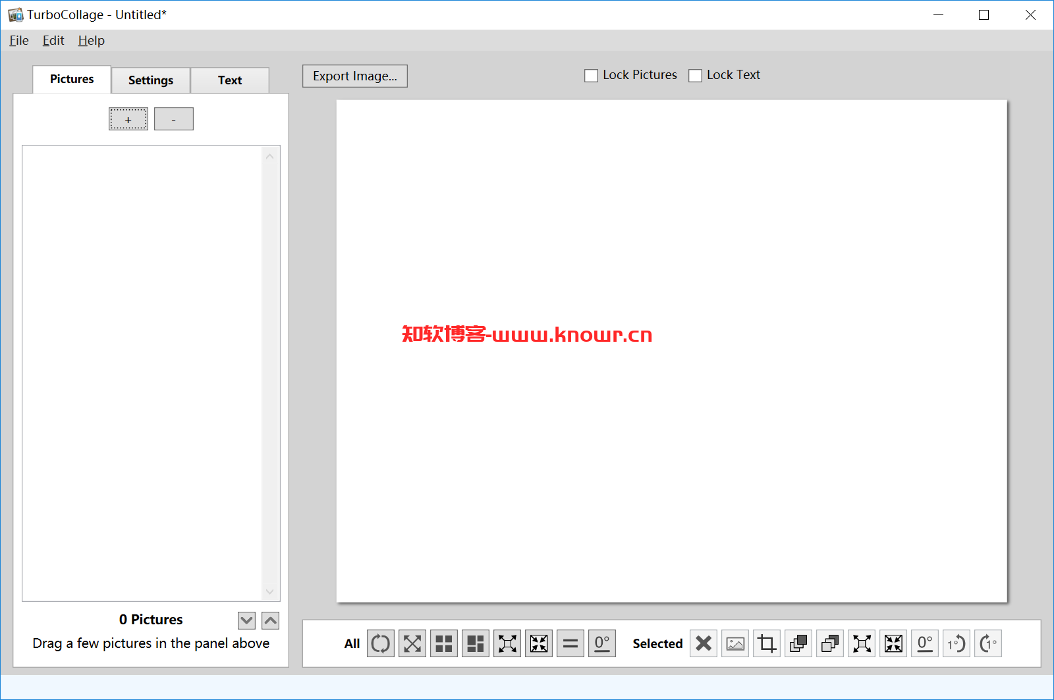This screenshot has width=1054, height=700.
Task: Reset rotation of all pictures to 0°
Action: coord(602,643)
